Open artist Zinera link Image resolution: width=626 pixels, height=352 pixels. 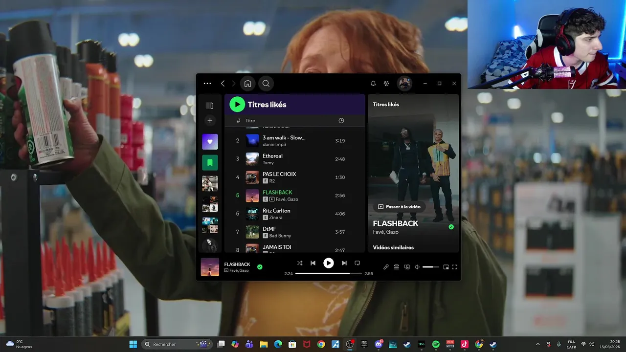[276, 218]
